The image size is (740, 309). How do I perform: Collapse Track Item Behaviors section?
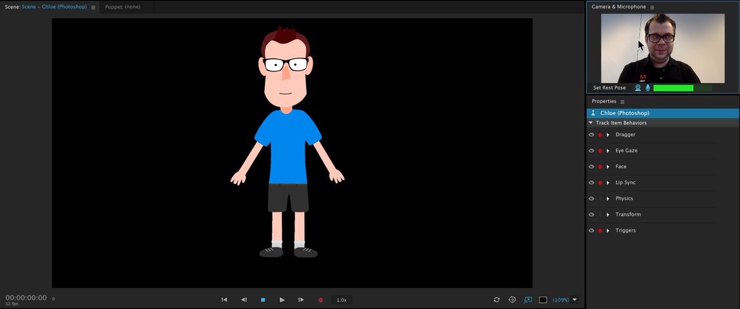point(591,123)
